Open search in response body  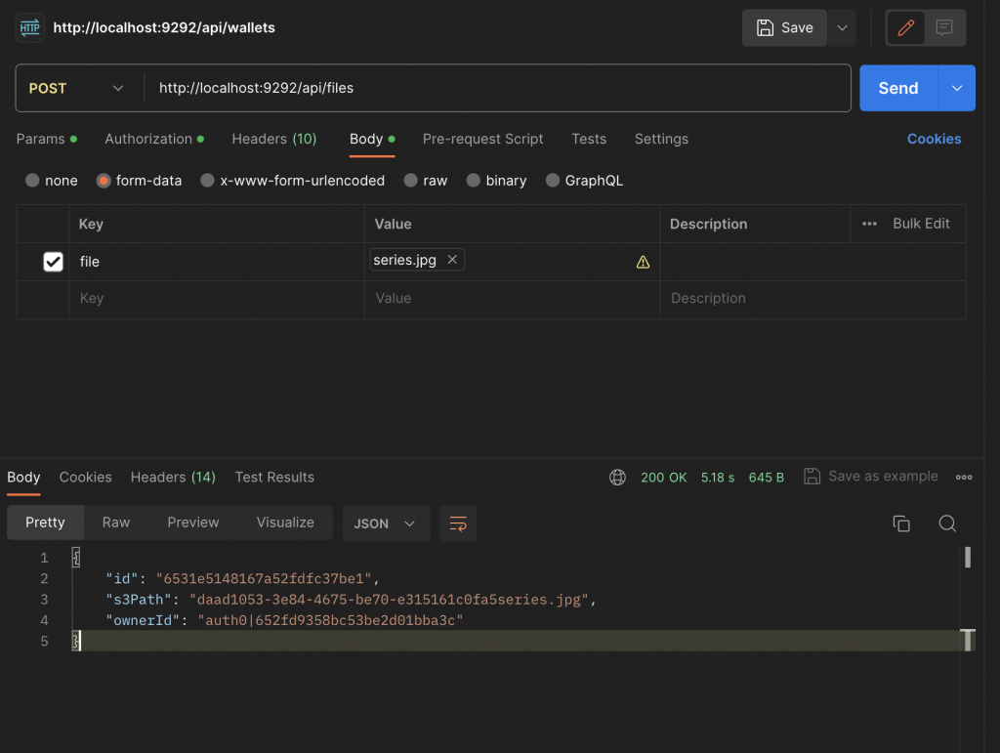tap(947, 523)
